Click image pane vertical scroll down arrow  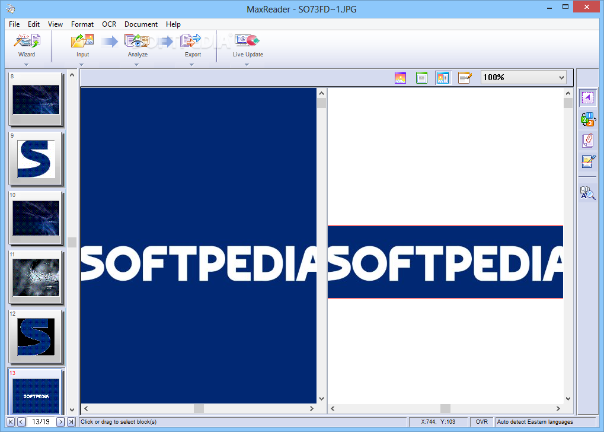pos(322,399)
